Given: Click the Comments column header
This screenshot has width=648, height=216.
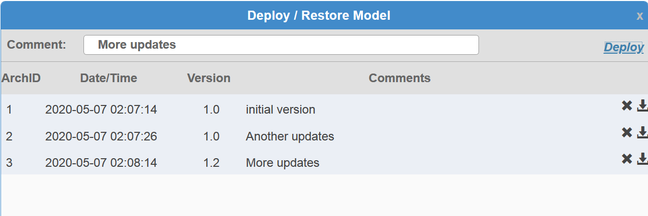Looking at the screenshot, I should coord(400,78).
